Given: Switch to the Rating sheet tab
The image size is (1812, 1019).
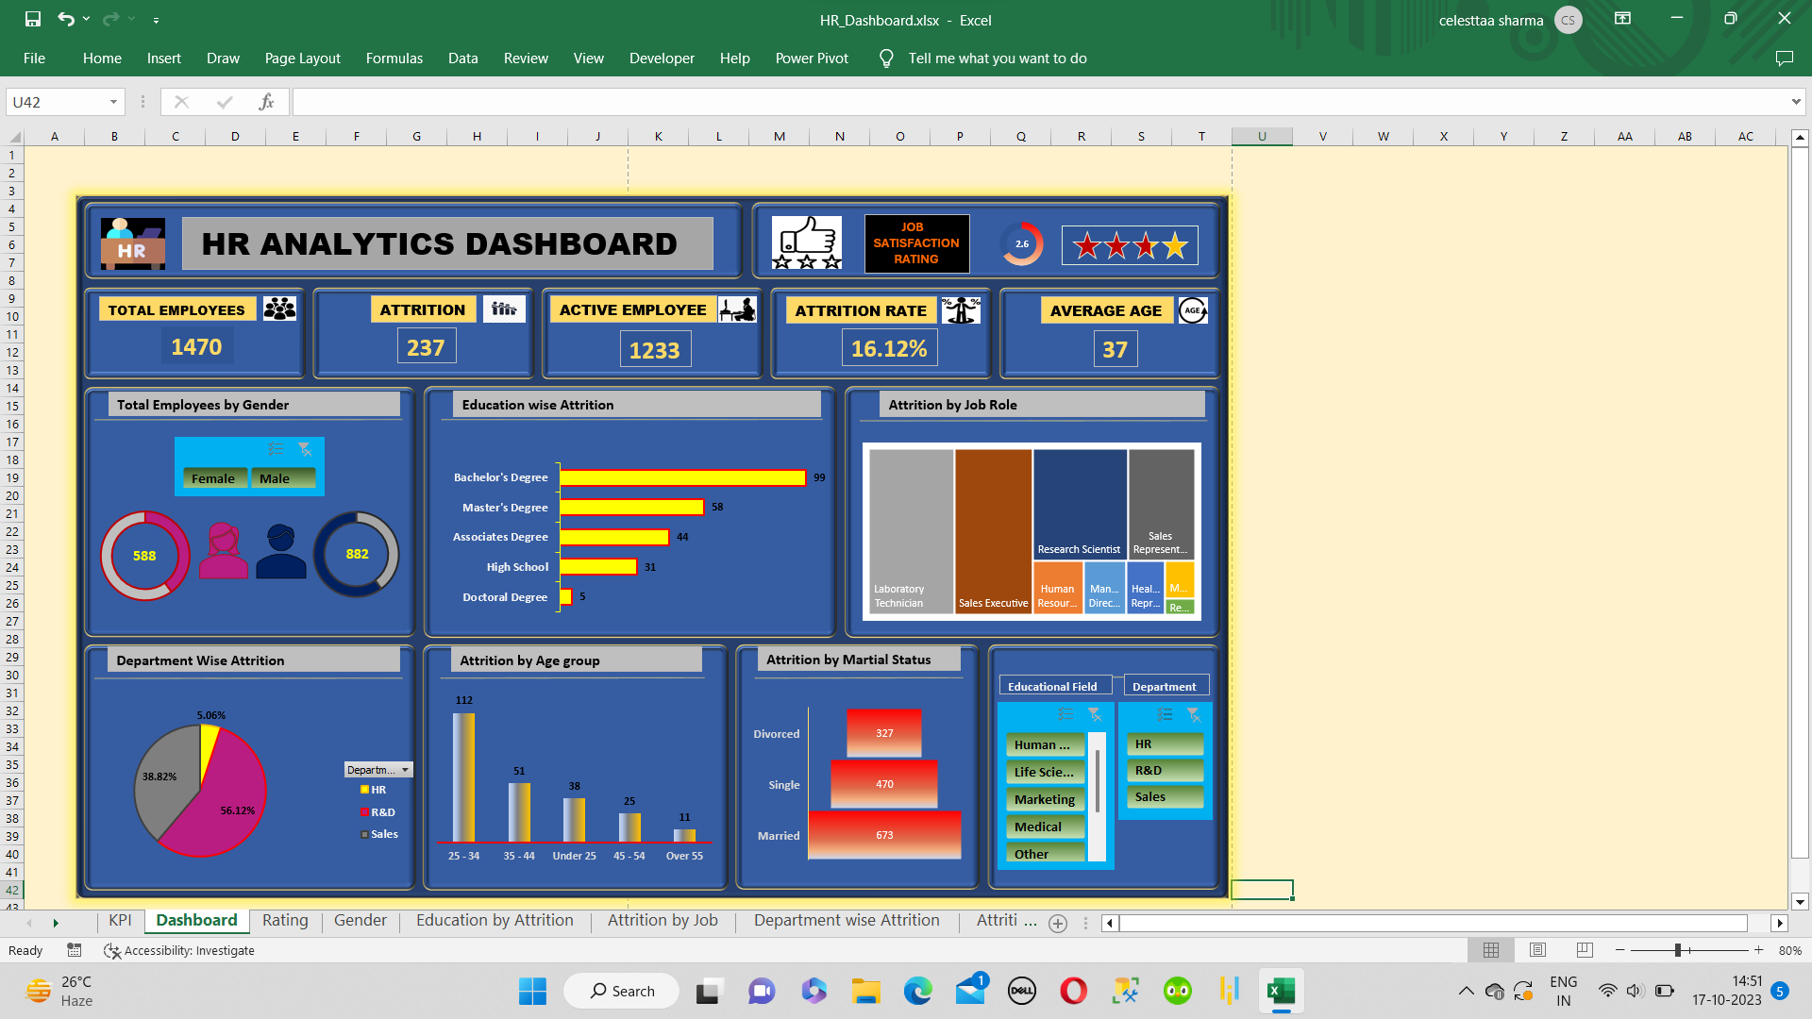Looking at the screenshot, I should pos(284,920).
